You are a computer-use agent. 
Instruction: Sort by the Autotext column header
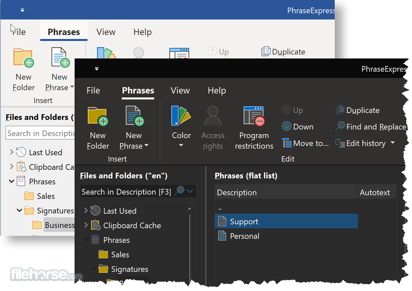(377, 192)
